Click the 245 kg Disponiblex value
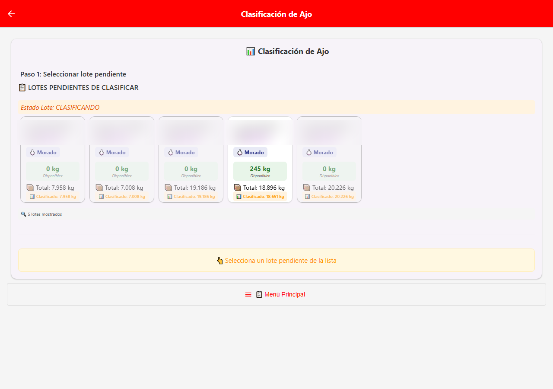The height and width of the screenshot is (389, 553). tap(260, 171)
